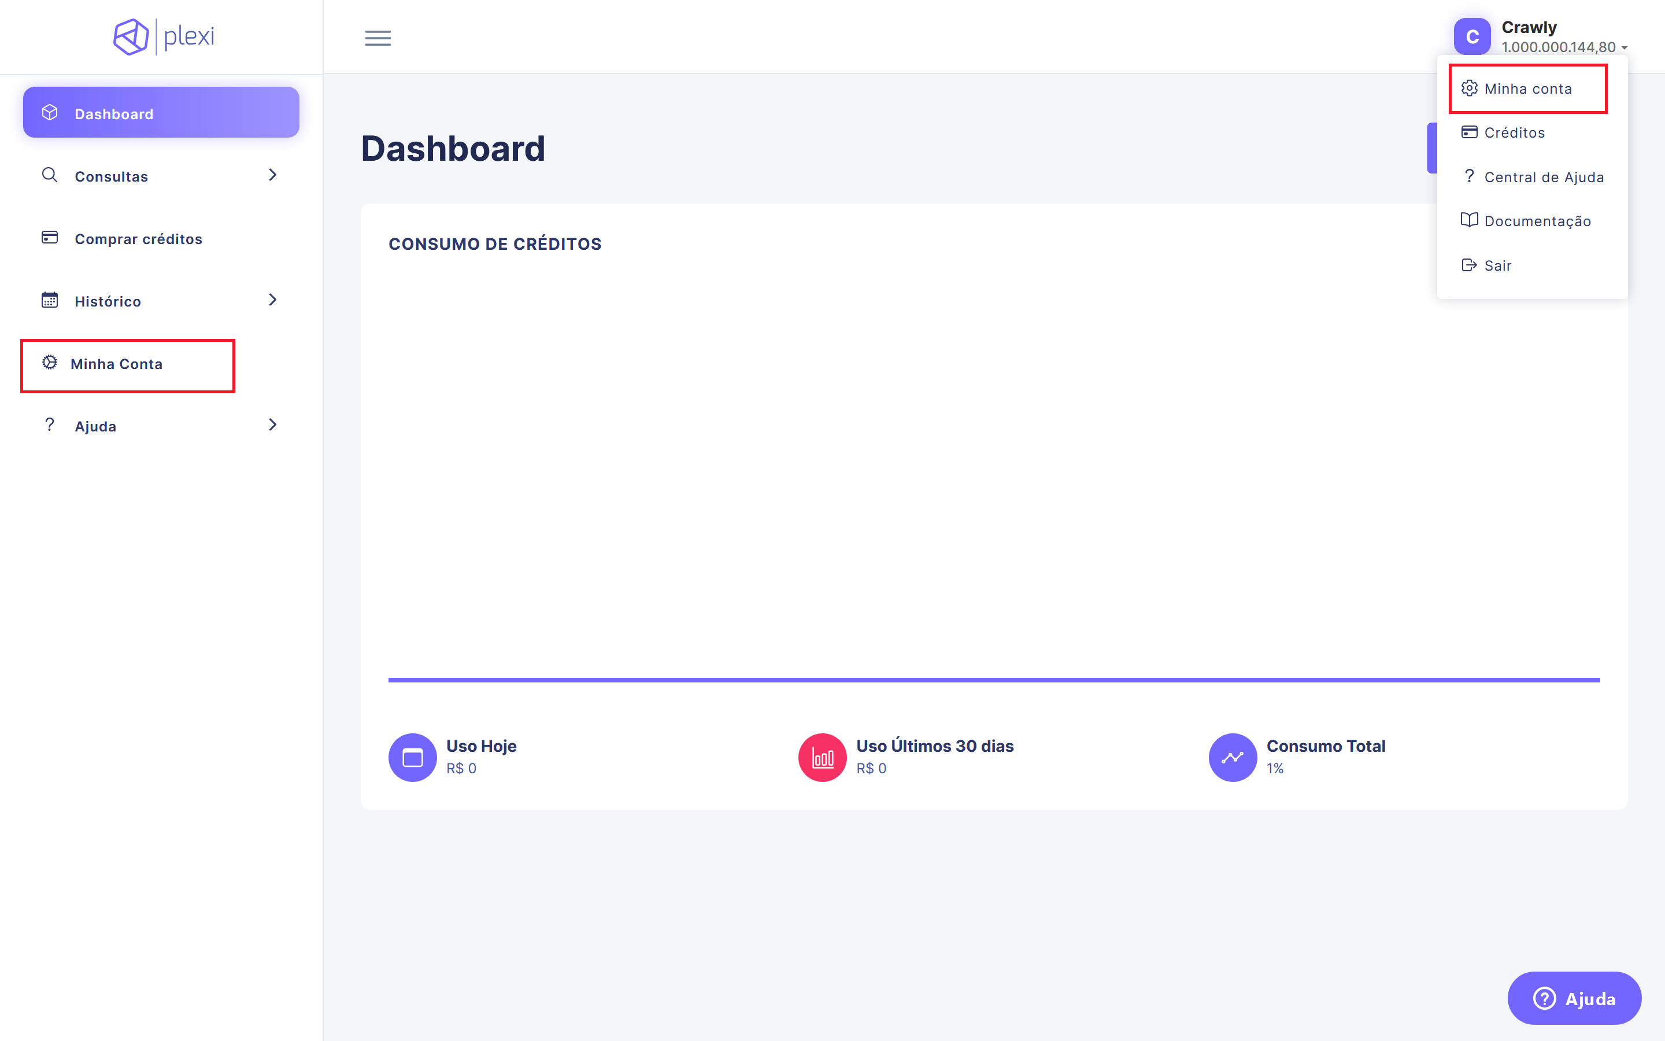
Task: Click the floating Ajuda help button
Action: pos(1574,998)
